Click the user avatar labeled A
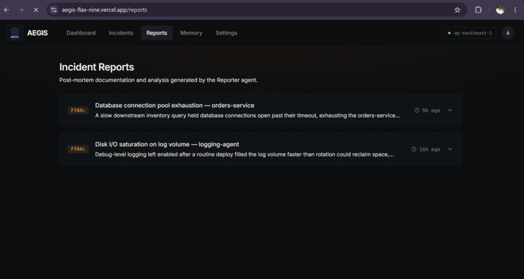 coord(508,33)
